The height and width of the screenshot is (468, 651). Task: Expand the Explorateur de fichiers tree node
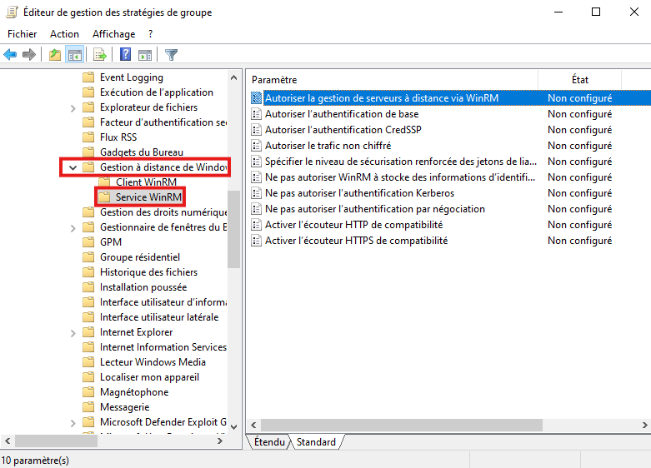pos(73,107)
